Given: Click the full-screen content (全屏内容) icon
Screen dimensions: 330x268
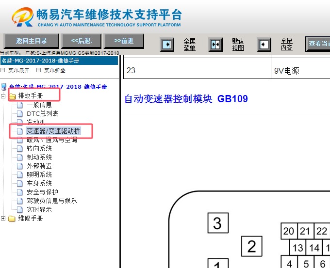Looking at the screenshot, I should [264, 45].
